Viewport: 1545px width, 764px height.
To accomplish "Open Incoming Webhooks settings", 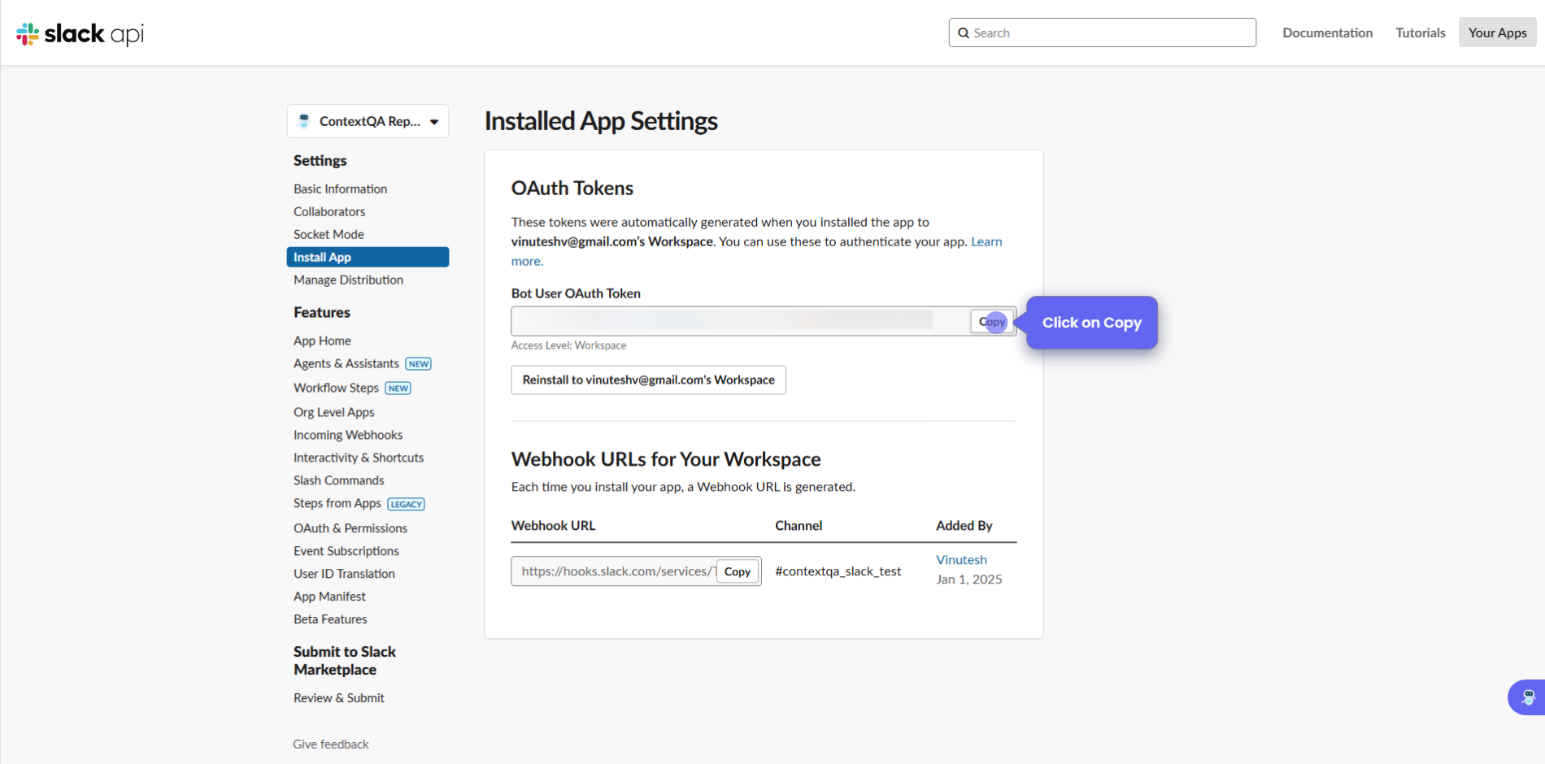I will [347, 435].
